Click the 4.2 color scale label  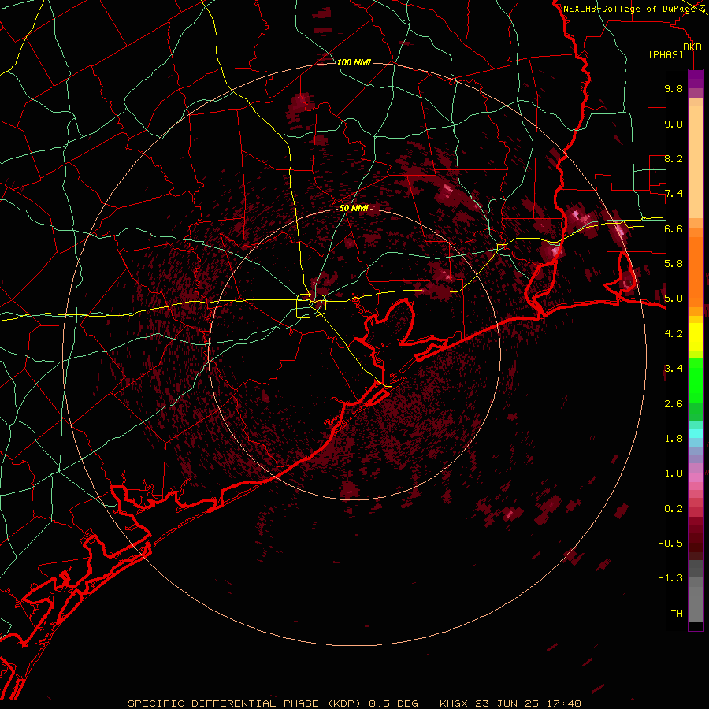click(674, 334)
